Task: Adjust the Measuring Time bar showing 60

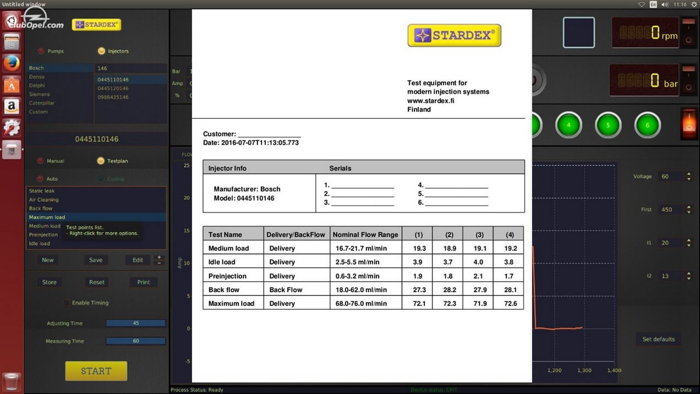Action: 136,341
